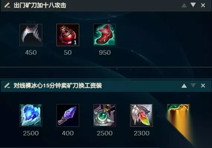The image size is (212, 148).
Task: Choose the Frozen Heart blue crystal item
Action: click(x=31, y=115)
